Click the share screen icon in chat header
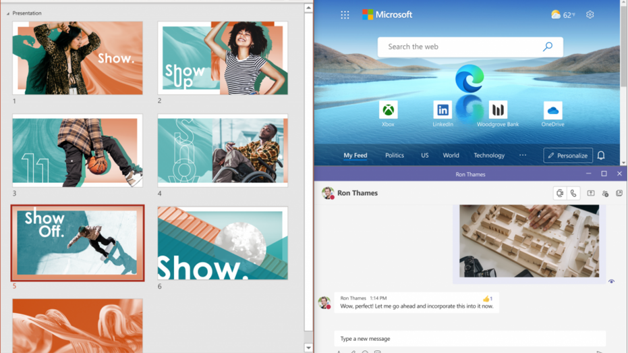 tap(591, 194)
